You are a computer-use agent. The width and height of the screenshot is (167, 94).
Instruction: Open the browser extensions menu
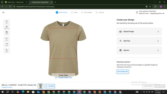155,7
